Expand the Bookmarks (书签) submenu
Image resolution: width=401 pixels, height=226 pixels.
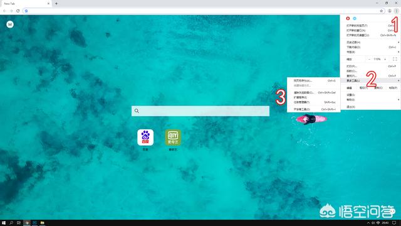[370, 52]
